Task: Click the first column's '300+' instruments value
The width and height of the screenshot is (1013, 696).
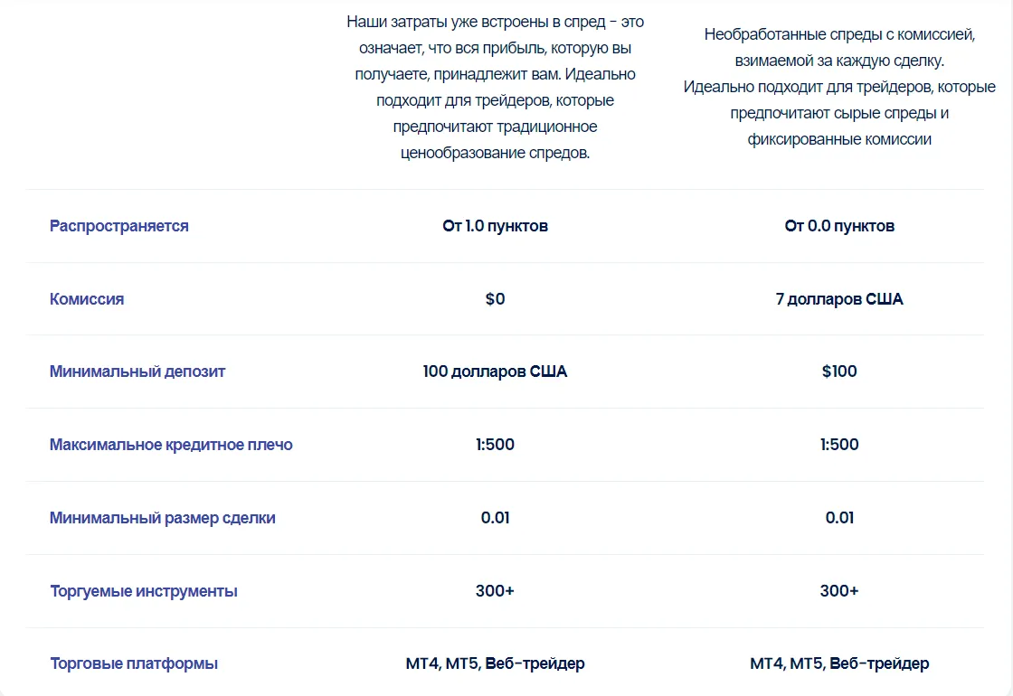Action: (x=495, y=591)
